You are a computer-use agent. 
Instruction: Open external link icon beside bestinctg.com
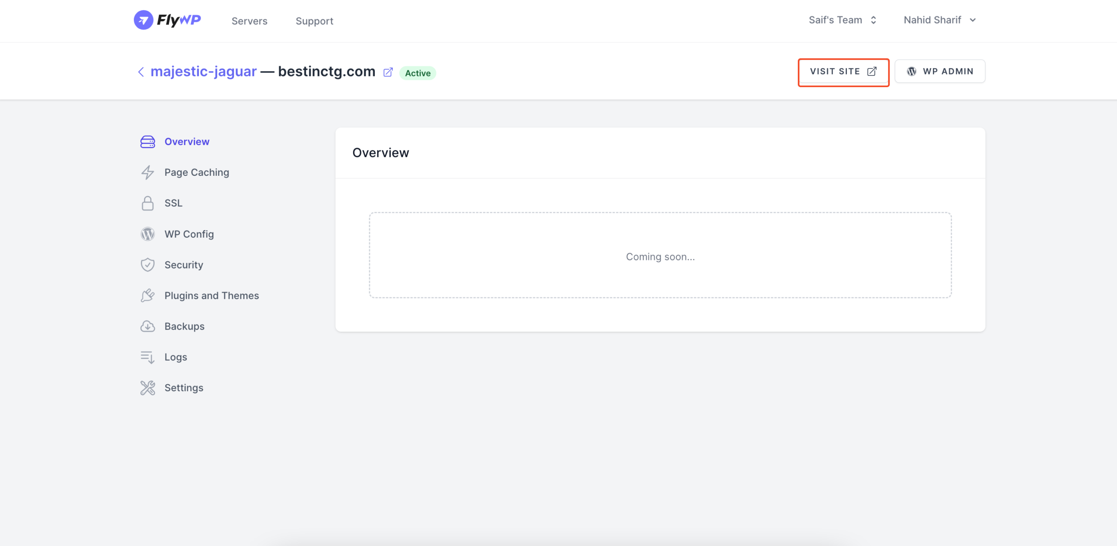pyautogui.click(x=388, y=72)
